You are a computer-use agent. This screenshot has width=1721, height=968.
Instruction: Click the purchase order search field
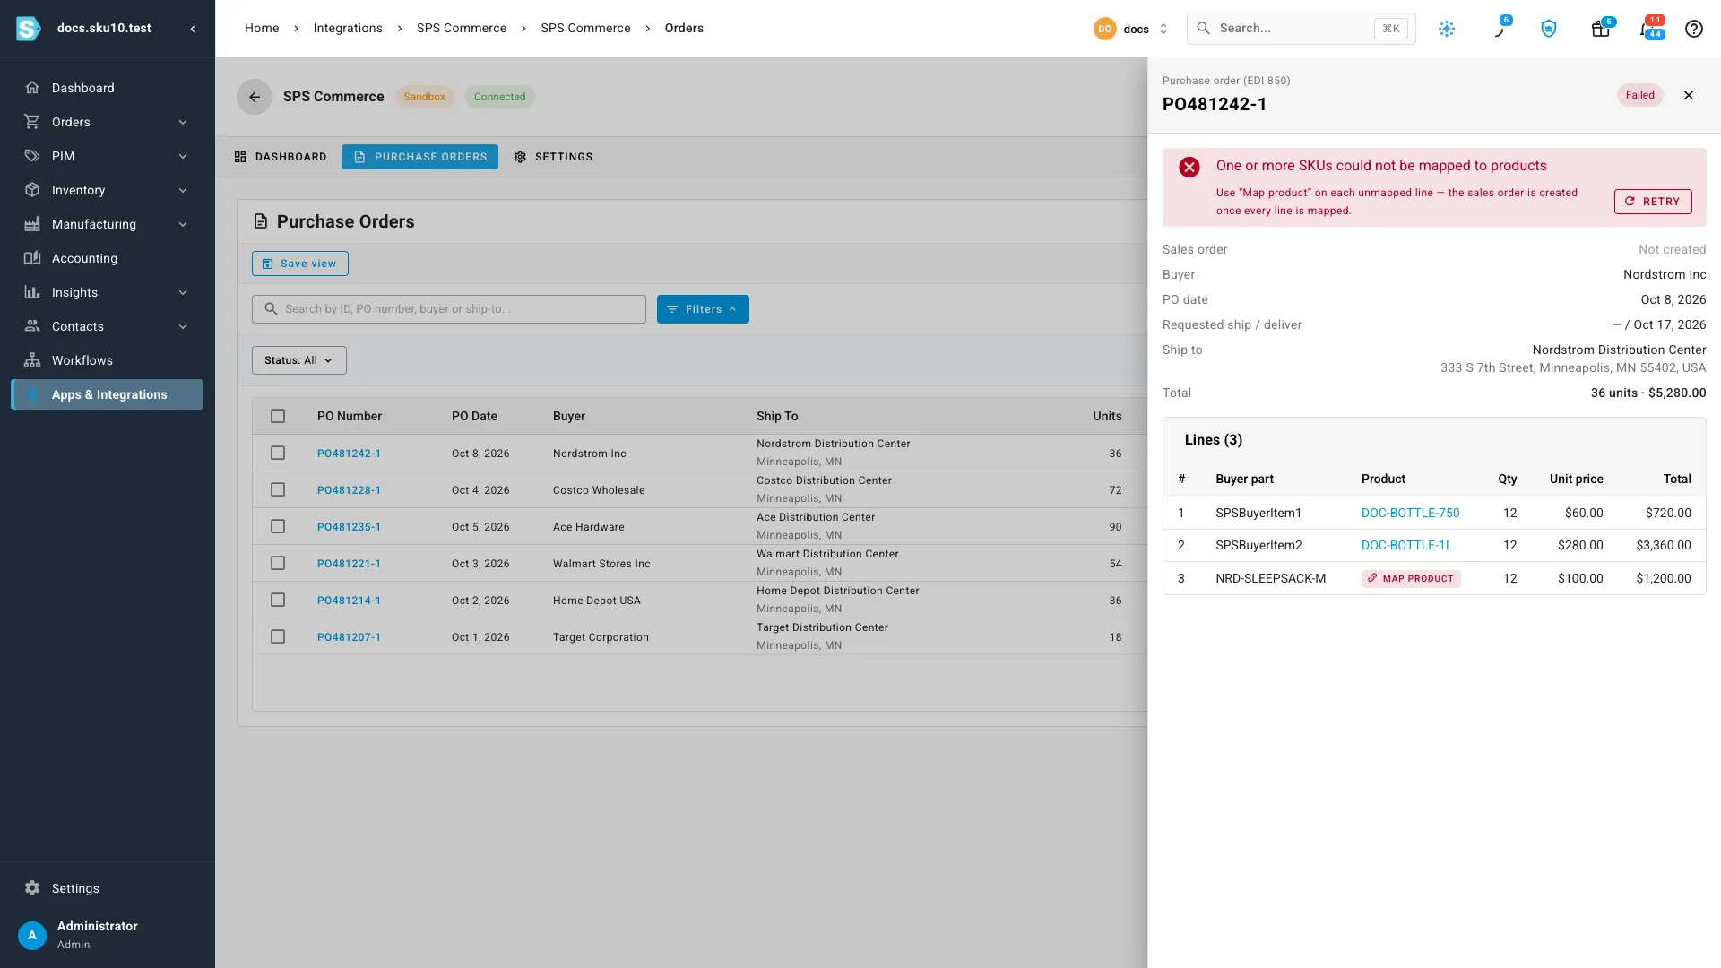coord(449,309)
